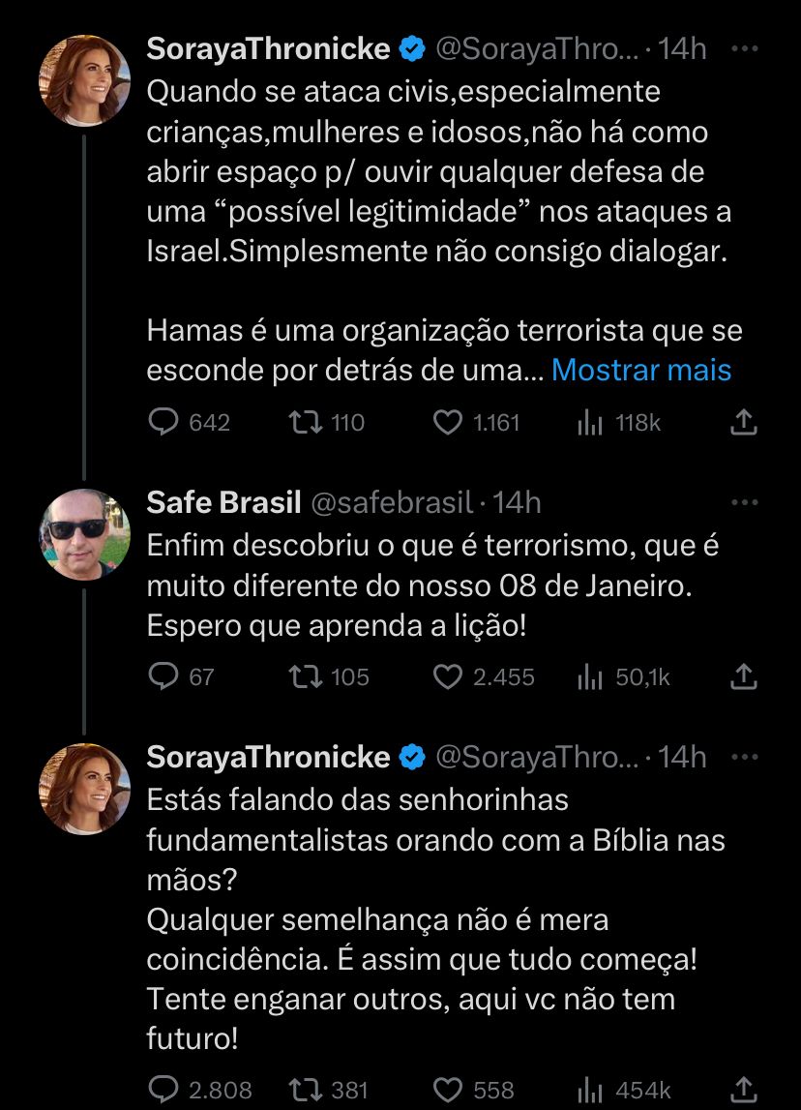Open more options on first Soraya tweet
Screen dimensions: 801x1110
pyautogui.click(x=744, y=48)
